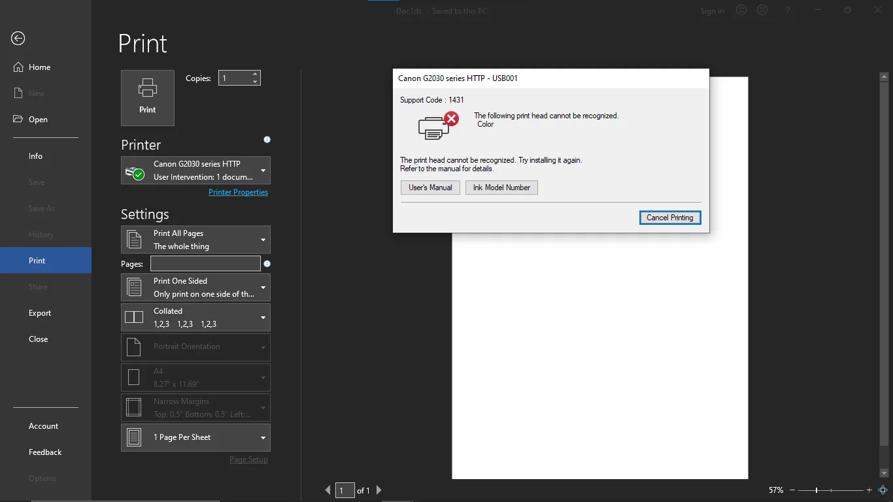Screen dimensions: 893x502
Task: Click the smiley face feedback icon
Action: click(x=741, y=10)
